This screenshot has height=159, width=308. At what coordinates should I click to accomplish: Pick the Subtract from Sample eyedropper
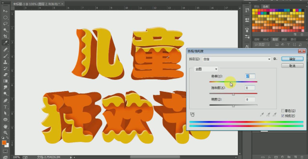pyautogui.click(x=274, y=115)
